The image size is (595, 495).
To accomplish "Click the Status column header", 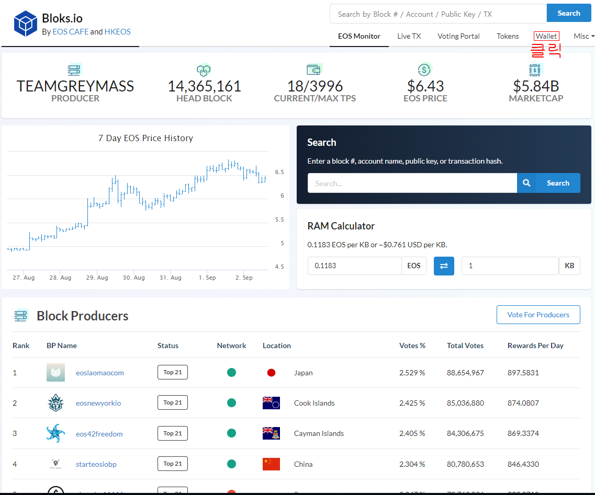I will (x=168, y=346).
